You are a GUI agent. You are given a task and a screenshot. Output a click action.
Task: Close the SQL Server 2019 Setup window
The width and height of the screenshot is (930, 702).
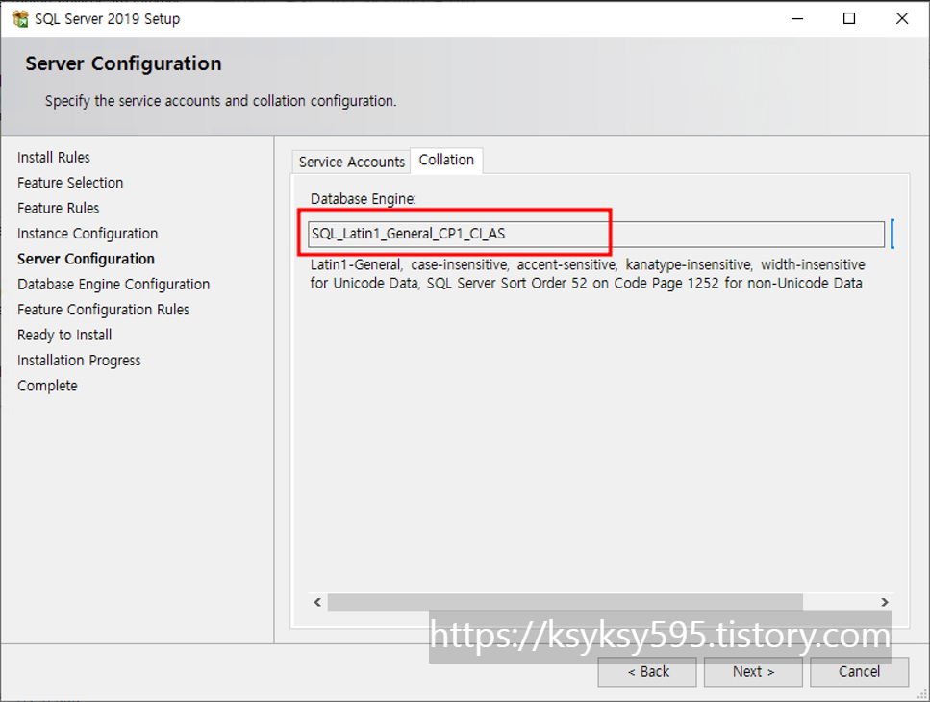pos(902,19)
